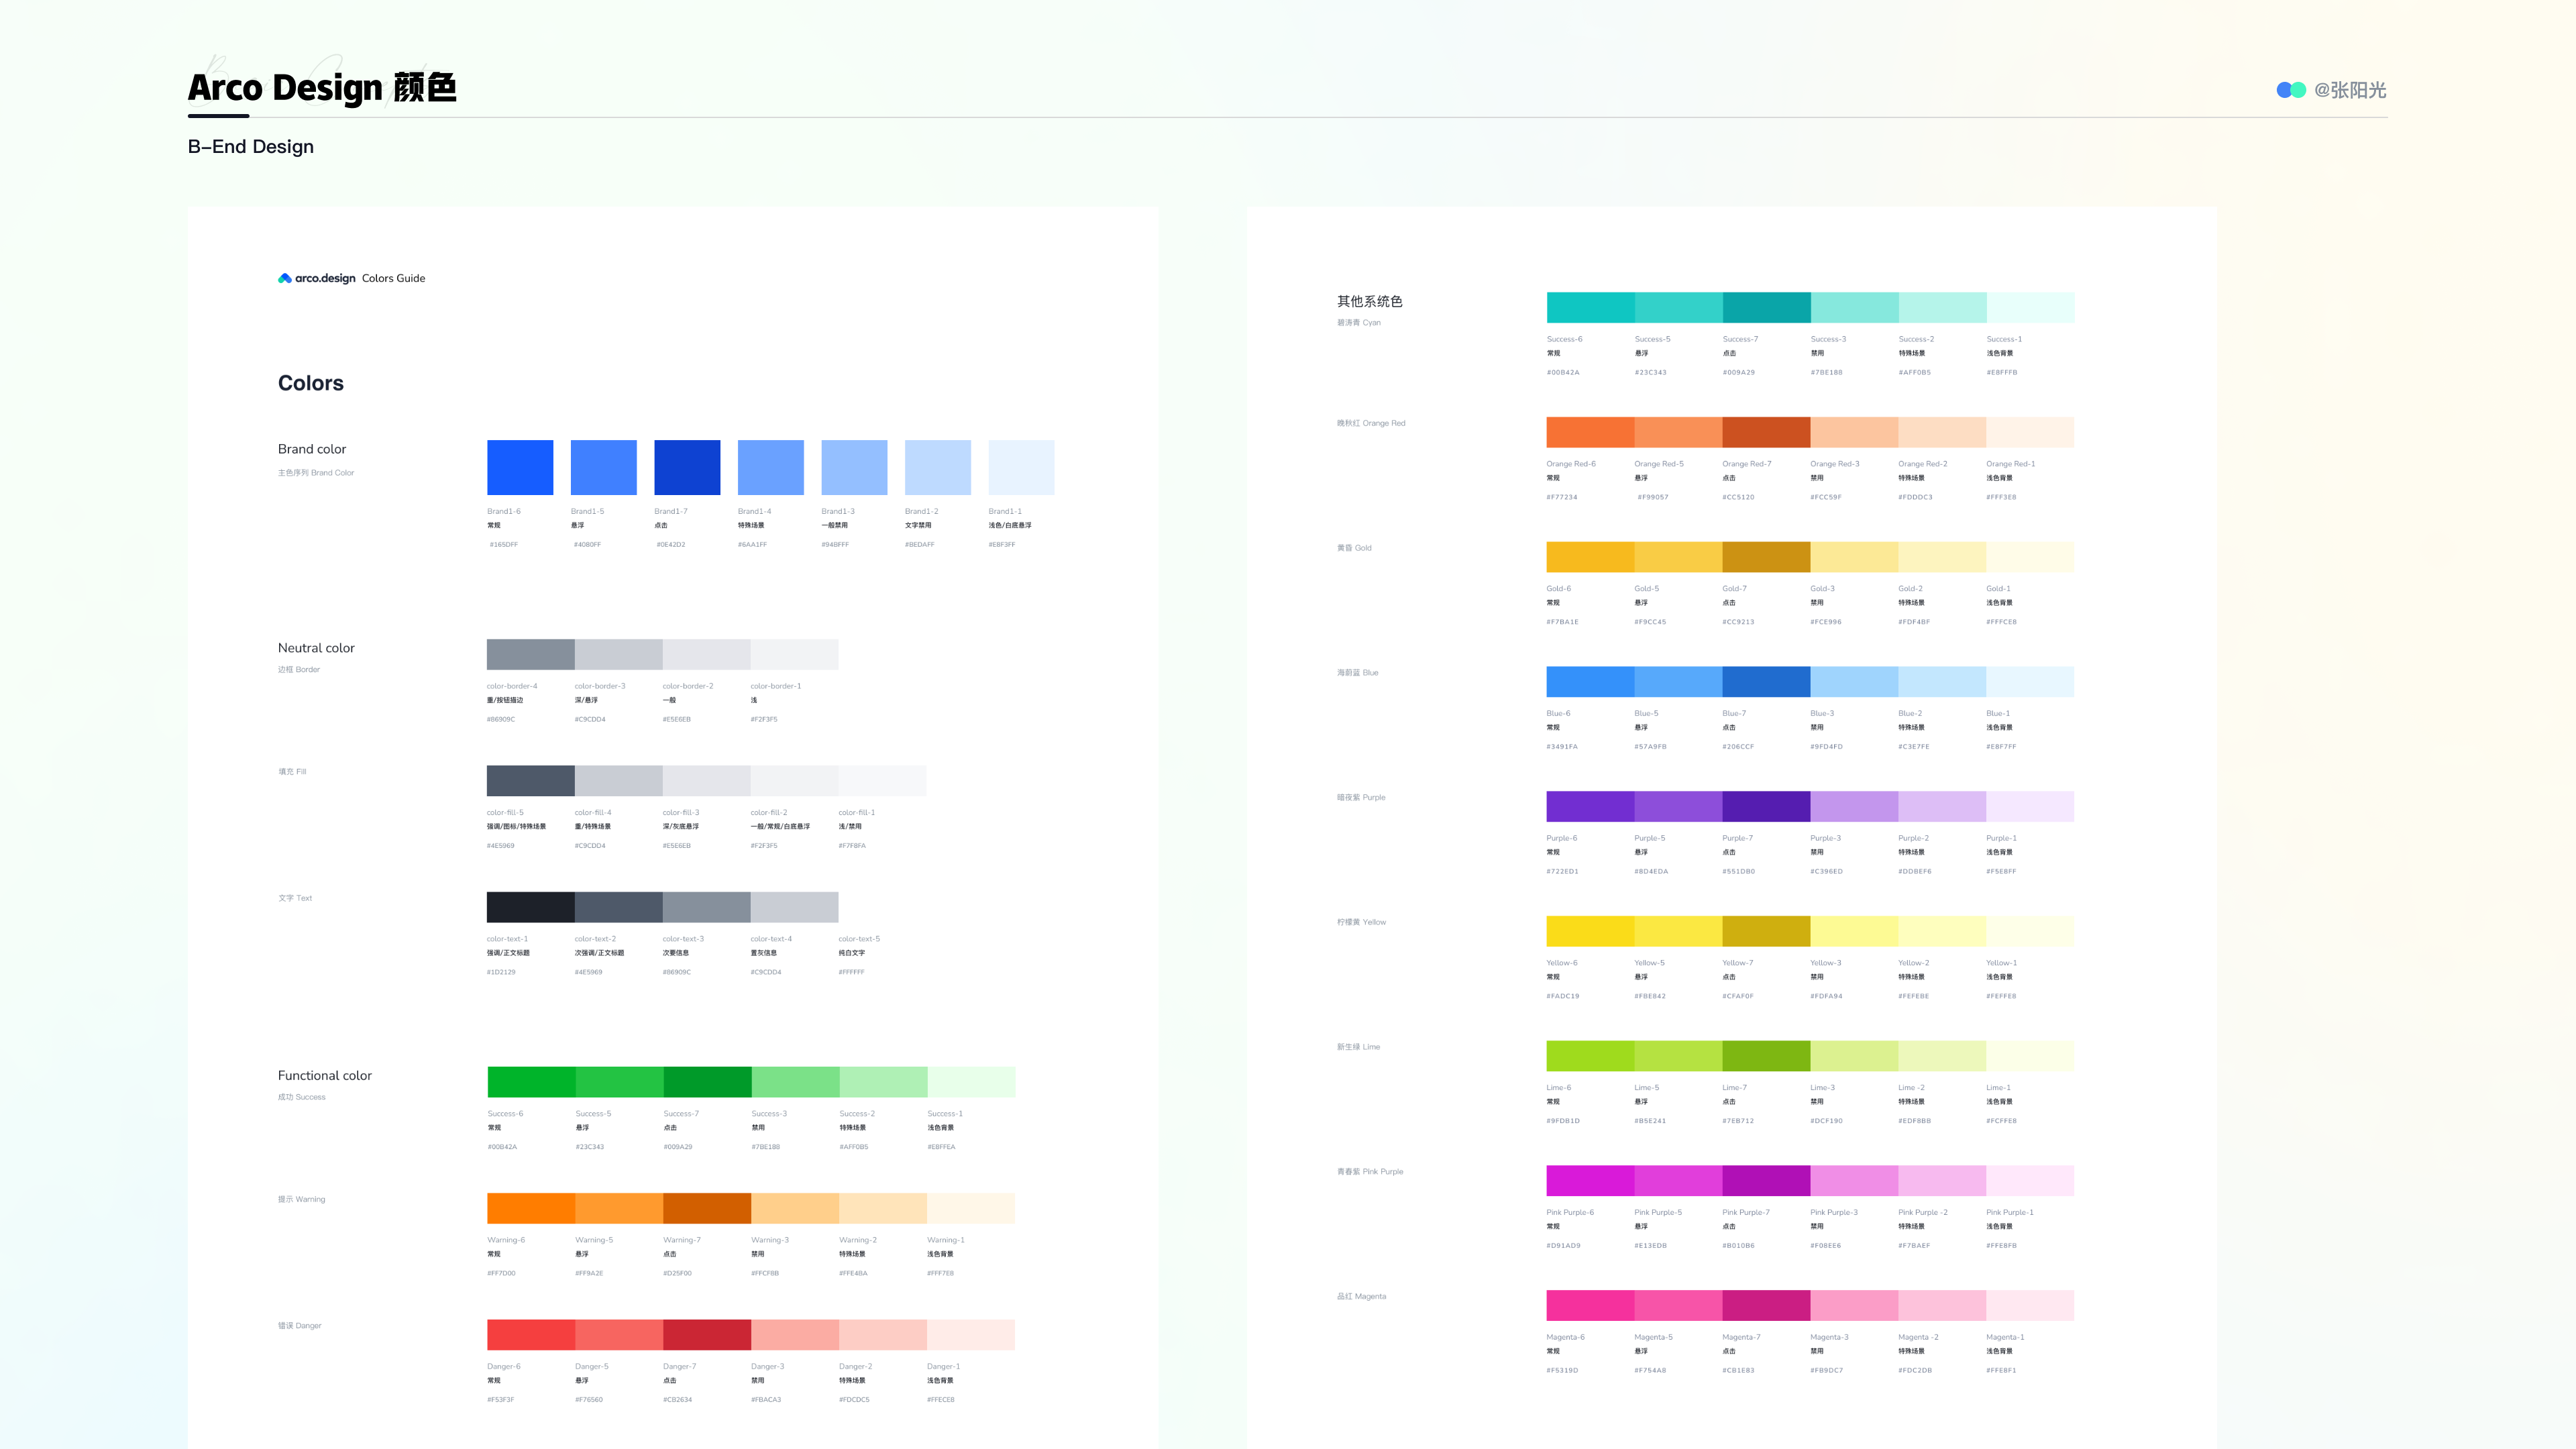2576x1449 pixels.
Task: Click the "#3491FA" hex value
Action: [x=1562, y=747]
